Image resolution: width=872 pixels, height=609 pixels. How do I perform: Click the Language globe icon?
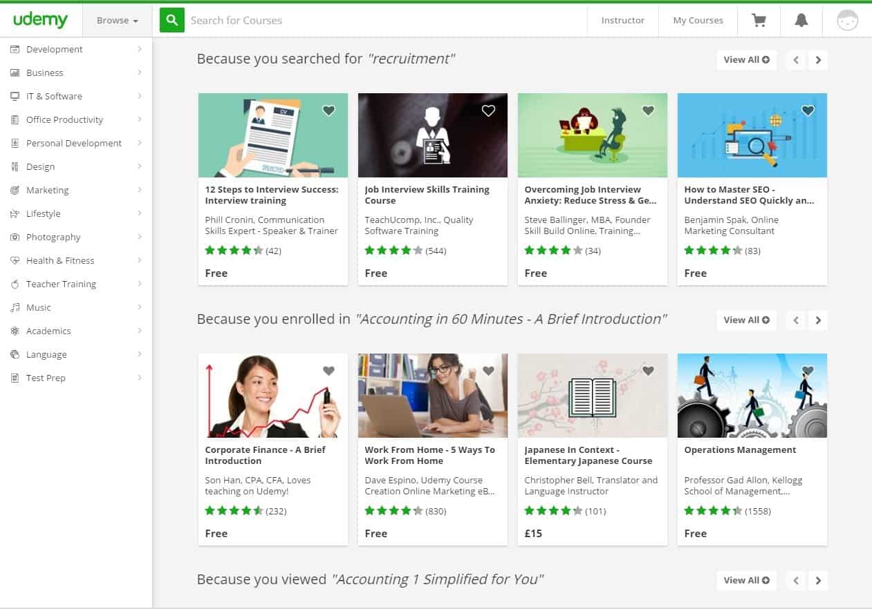(15, 354)
